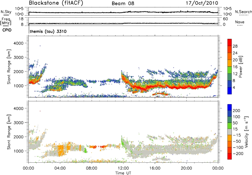Viewport: 252px width, 175px height.
Task: Click the '3000' tick on the velocity panel
Action: [x=18, y=123]
